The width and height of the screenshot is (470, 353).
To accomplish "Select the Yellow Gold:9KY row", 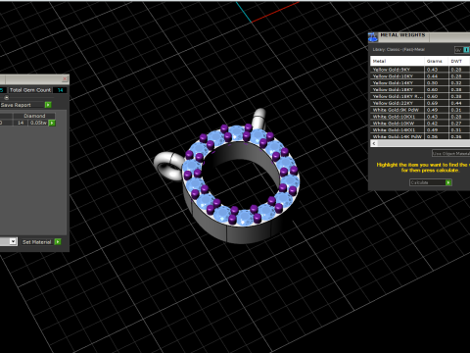I will 420,70.
